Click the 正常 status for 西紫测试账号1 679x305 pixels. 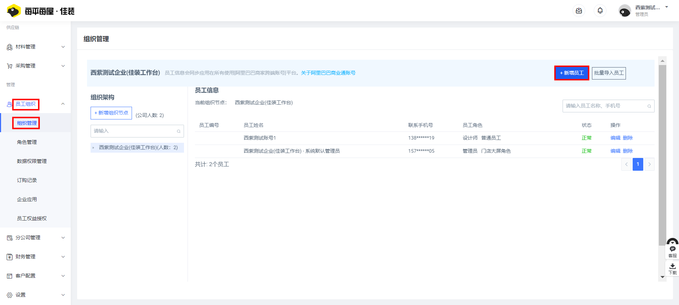tap(586, 138)
